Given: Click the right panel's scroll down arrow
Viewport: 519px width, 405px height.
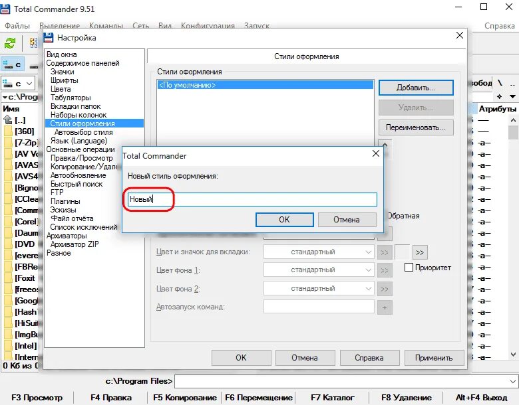Looking at the screenshot, I should click(x=513, y=355).
